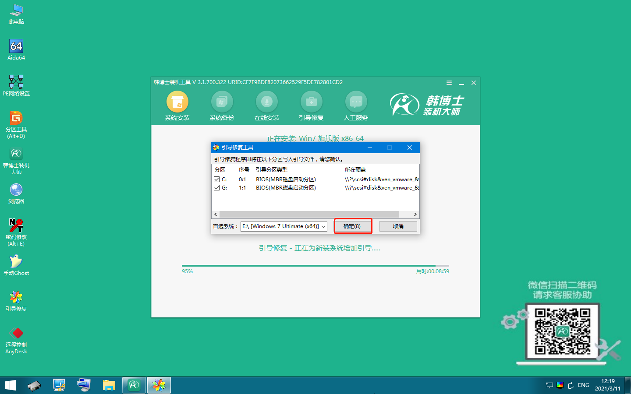Viewport: 631px width, 394px height.
Task: Start 远程控制 AnyDesk from the desktop
Action: coord(16,335)
